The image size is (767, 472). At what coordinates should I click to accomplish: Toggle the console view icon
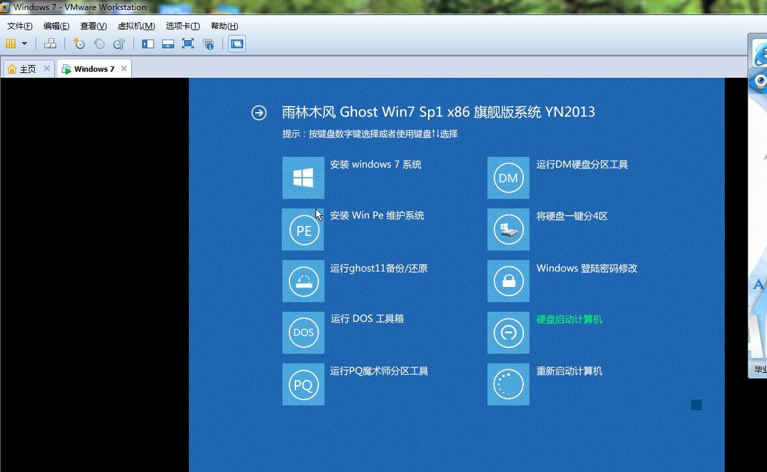click(236, 44)
